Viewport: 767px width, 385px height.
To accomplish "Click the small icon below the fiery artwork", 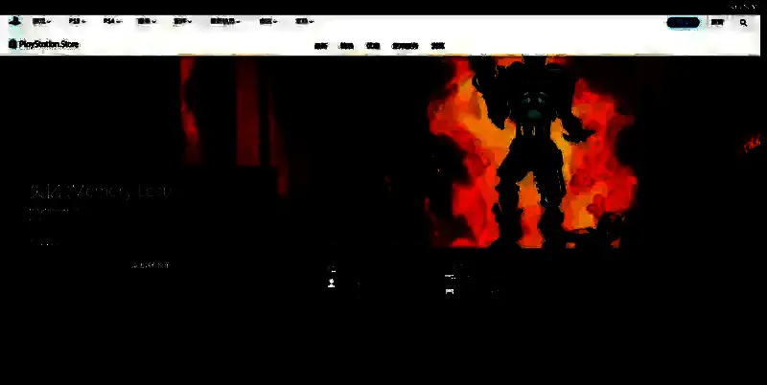I will click(x=449, y=291).
